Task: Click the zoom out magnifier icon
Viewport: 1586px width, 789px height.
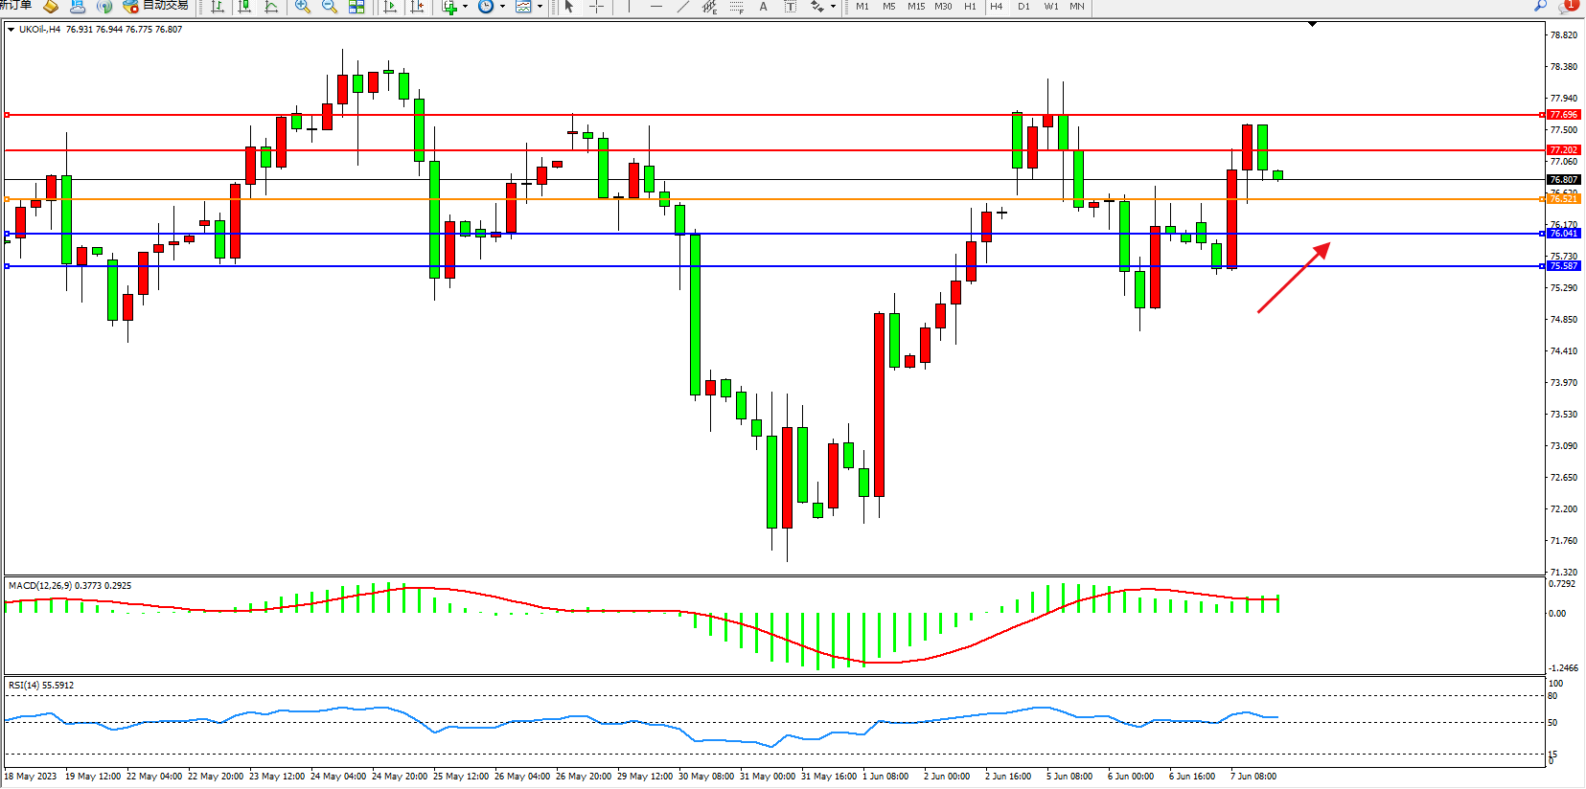Action: point(330,7)
